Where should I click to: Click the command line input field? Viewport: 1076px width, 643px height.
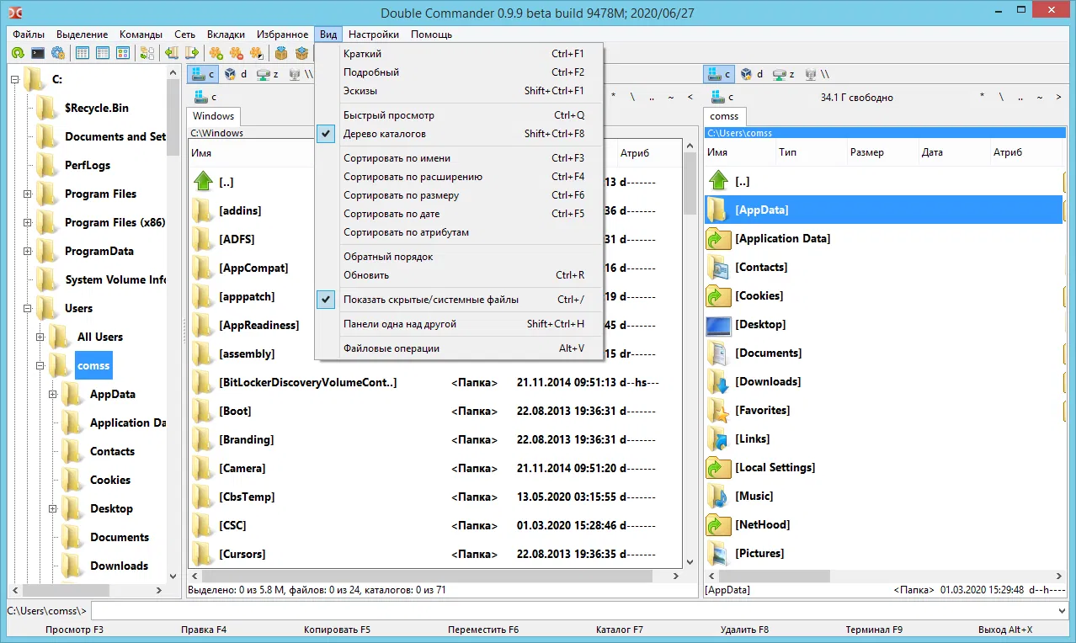[x=573, y=610]
